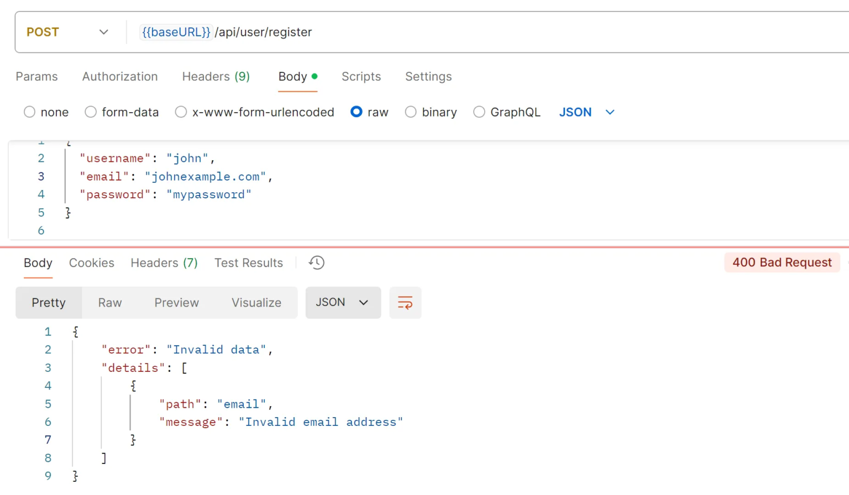Toggle line wrapping in the response viewer

pyautogui.click(x=405, y=303)
